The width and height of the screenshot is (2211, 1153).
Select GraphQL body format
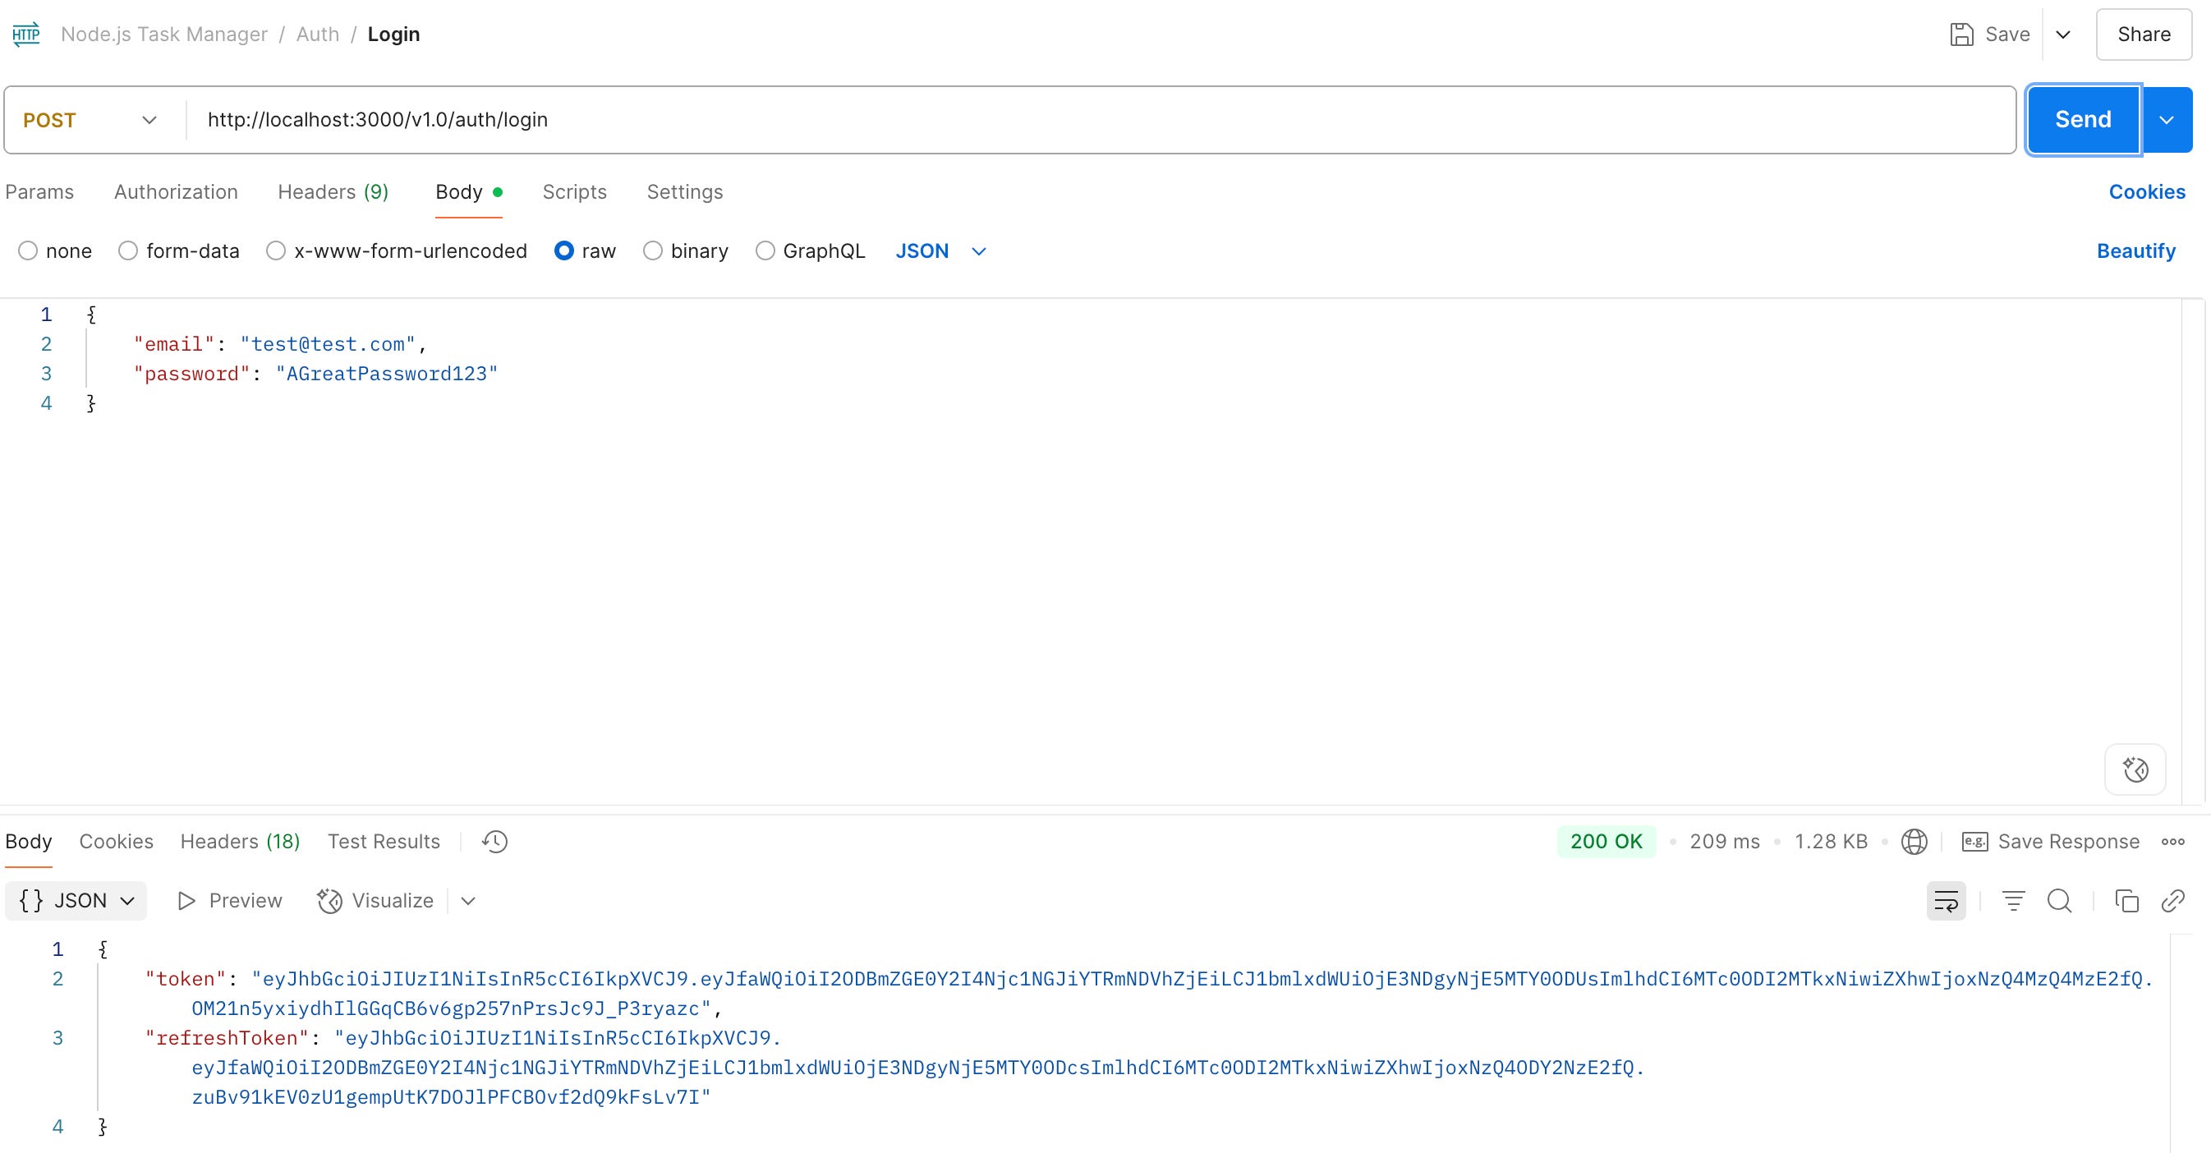pyautogui.click(x=765, y=250)
